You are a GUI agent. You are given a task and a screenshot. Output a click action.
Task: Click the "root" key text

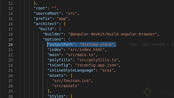pyautogui.click(x=41, y=8)
